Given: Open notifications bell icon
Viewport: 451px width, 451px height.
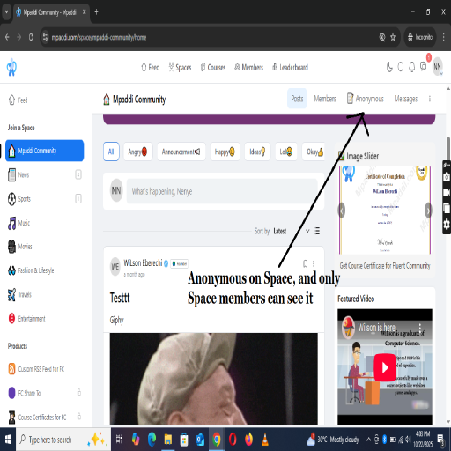Looking at the screenshot, I should pos(412,67).
